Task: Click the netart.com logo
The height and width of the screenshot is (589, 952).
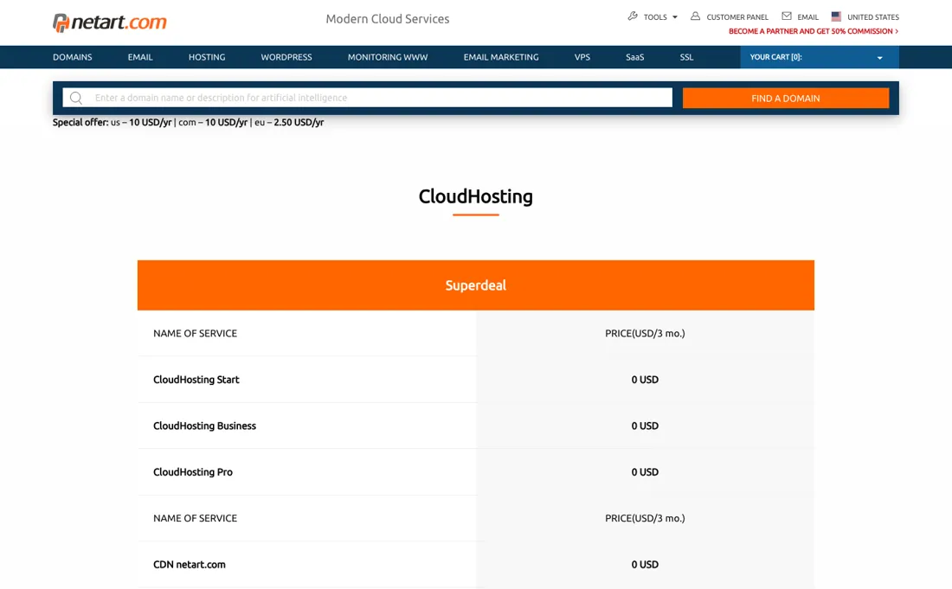Action: (109, 22)
